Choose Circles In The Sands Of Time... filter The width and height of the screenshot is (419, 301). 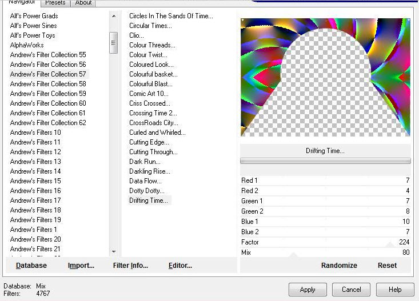pyautogui.click(x=171, y=16)
